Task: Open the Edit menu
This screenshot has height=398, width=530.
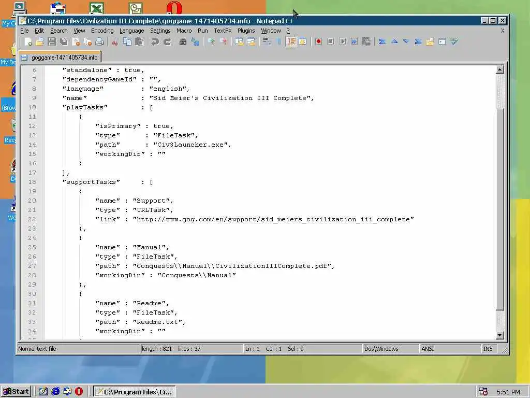Action: 39,31
